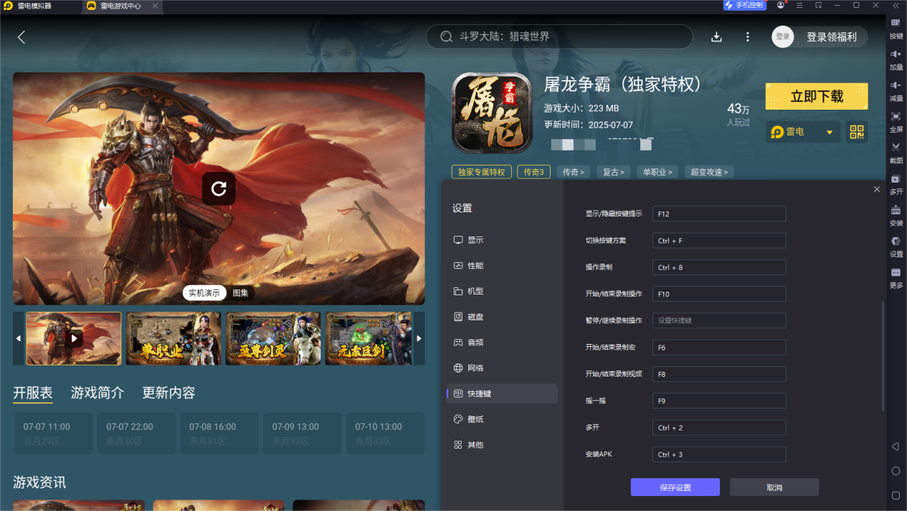This screenshot has height=511, width=907.
Task: Click the 加量 volume up icon
Action: [896, 54]
